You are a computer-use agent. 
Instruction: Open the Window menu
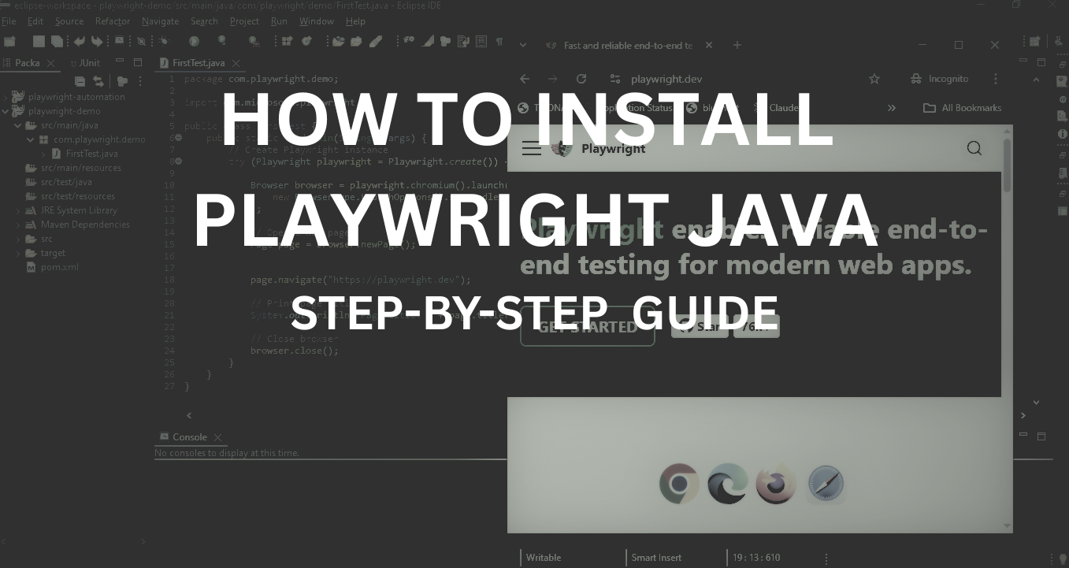click(317, 21)
